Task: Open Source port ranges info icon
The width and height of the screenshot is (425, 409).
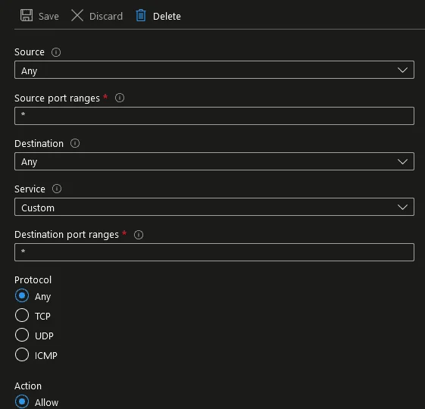Action: [x=120, y=98]
